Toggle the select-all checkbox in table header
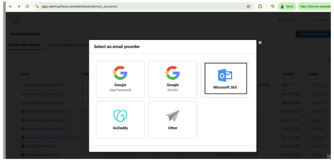 point(13,74)
